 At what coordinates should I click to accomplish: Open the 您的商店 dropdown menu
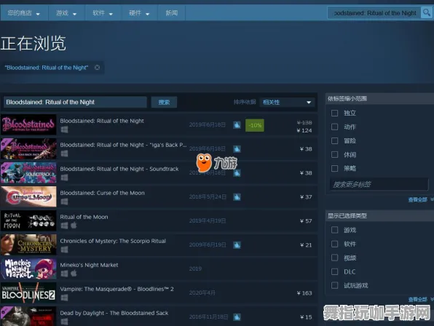[24, 13]
